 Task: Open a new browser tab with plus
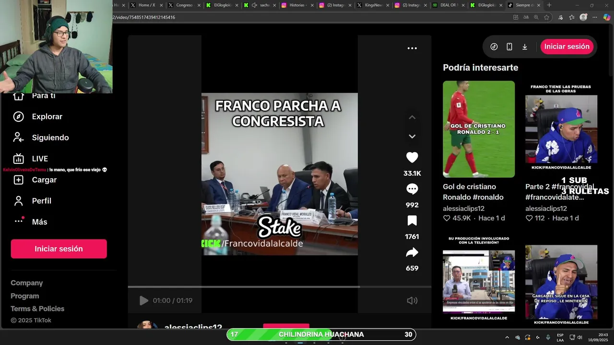[549, 5]
